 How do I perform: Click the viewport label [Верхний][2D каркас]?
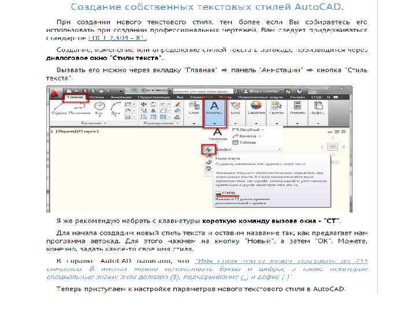coord(75,131)
